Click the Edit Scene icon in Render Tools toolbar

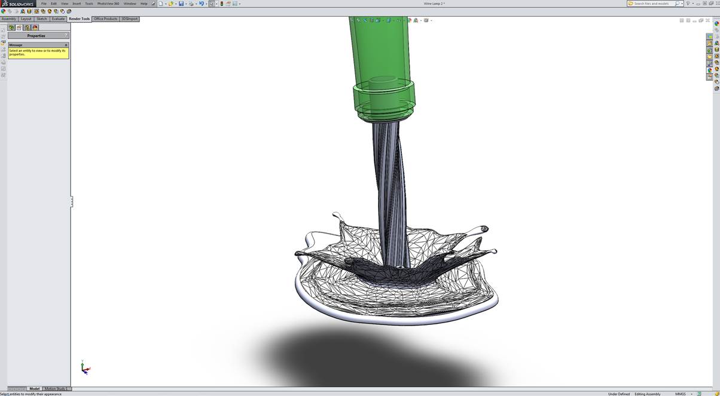[23, 11]
